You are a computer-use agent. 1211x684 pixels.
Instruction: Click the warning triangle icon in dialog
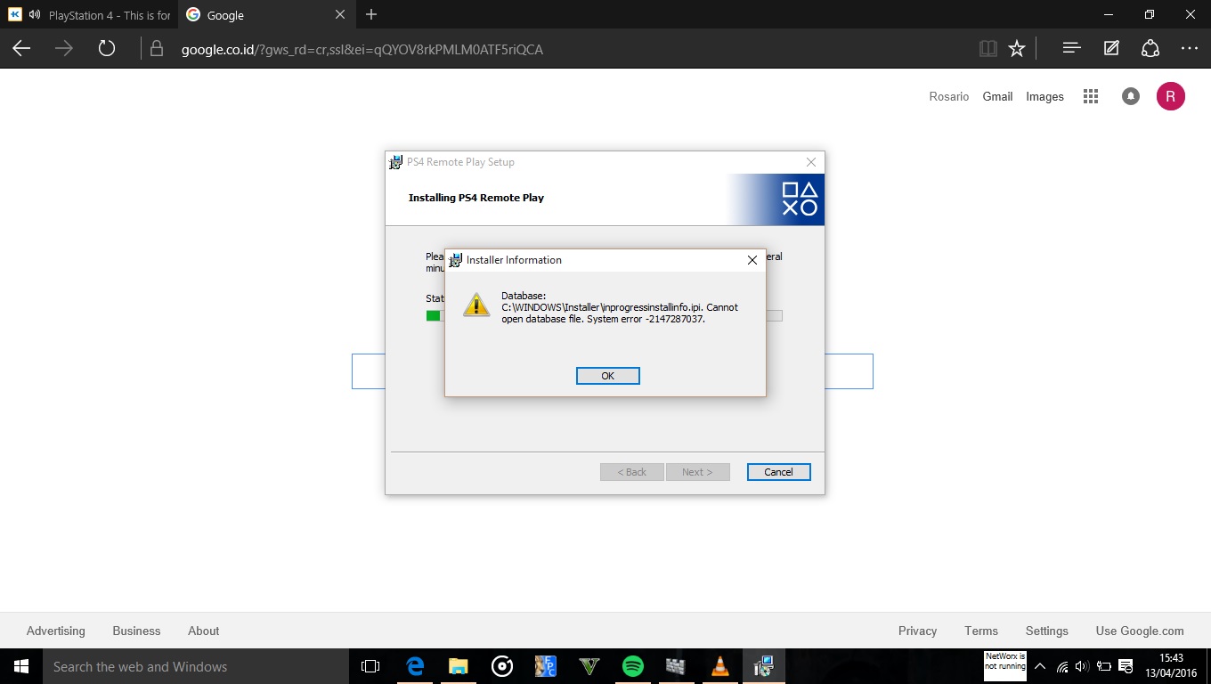476,305
